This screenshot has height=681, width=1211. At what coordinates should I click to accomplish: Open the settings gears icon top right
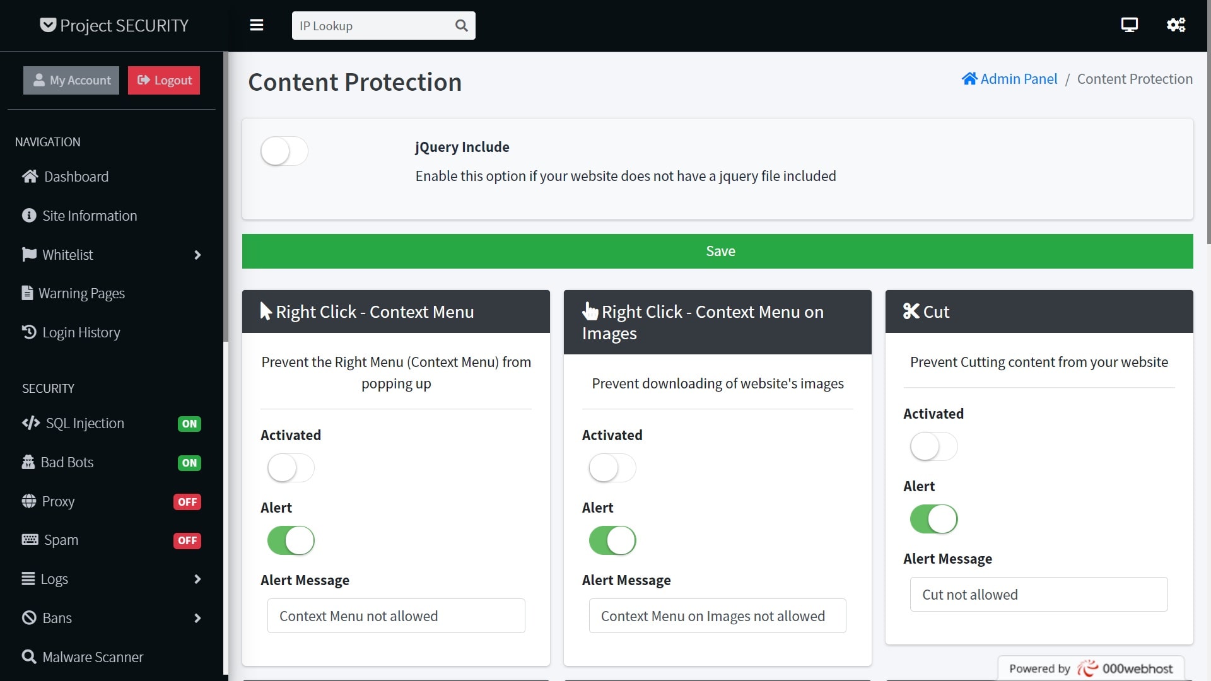pos(1176,25)
